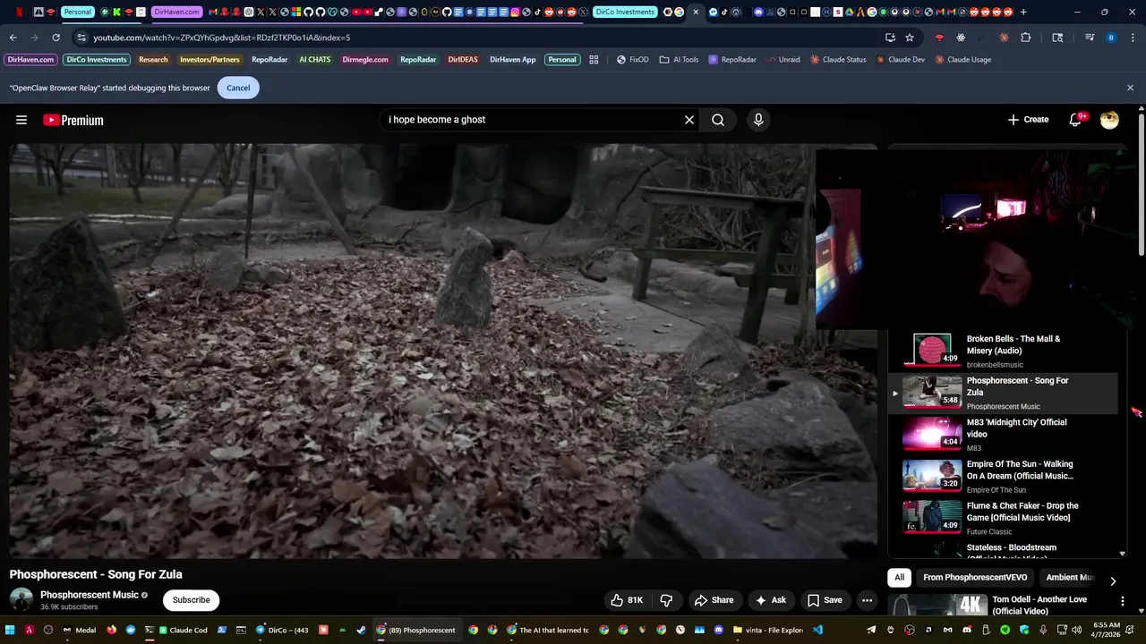The height and width of the screenshot is (644, 1146).
Task: Run search with magnifier button
Action: point(718,120)
